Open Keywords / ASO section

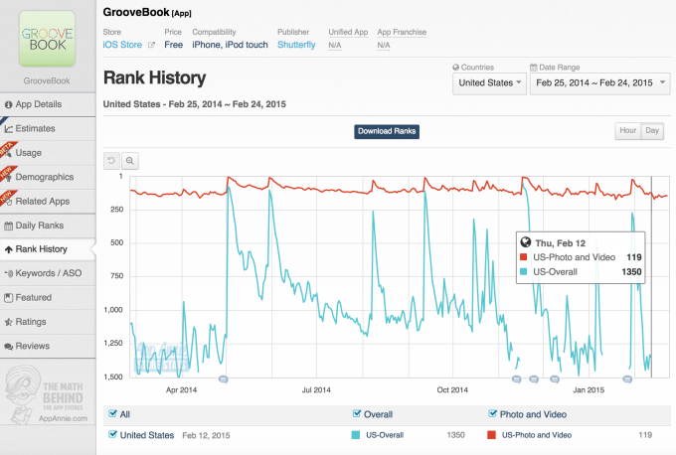pos(48,273)
